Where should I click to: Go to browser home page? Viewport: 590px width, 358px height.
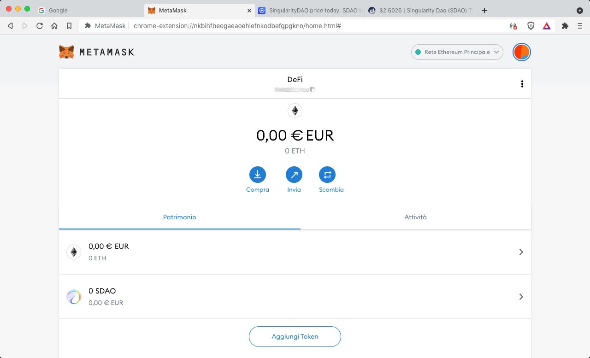pyautogui.click(x=54, y=26)
